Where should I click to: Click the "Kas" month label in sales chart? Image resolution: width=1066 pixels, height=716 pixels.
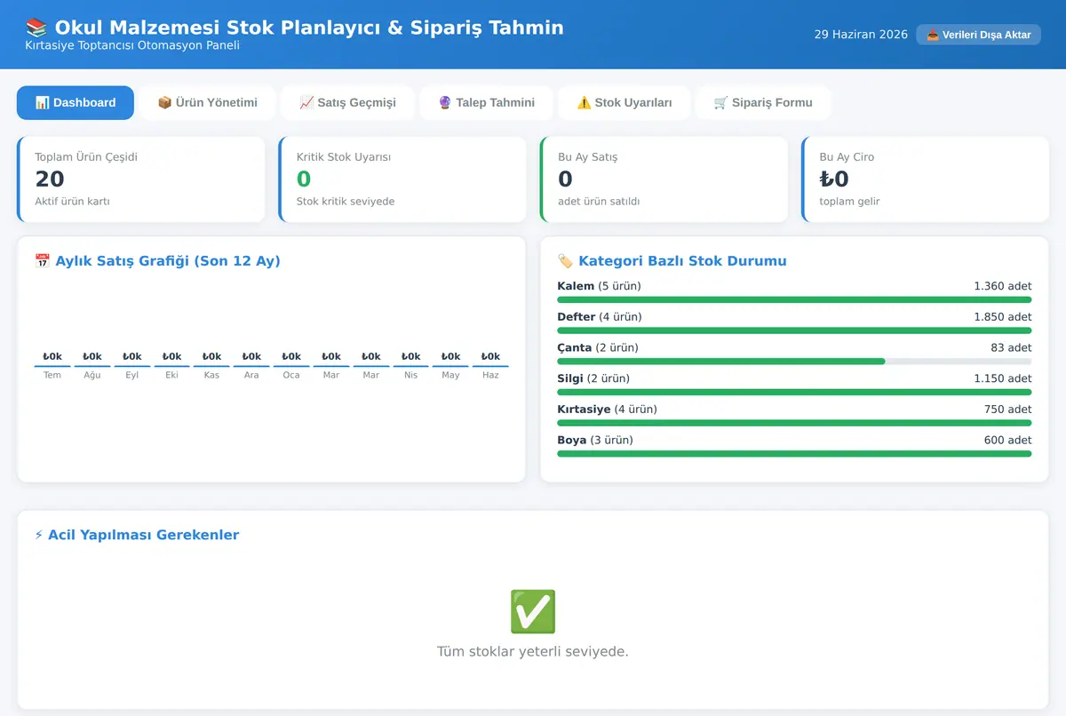coord(211,375)
